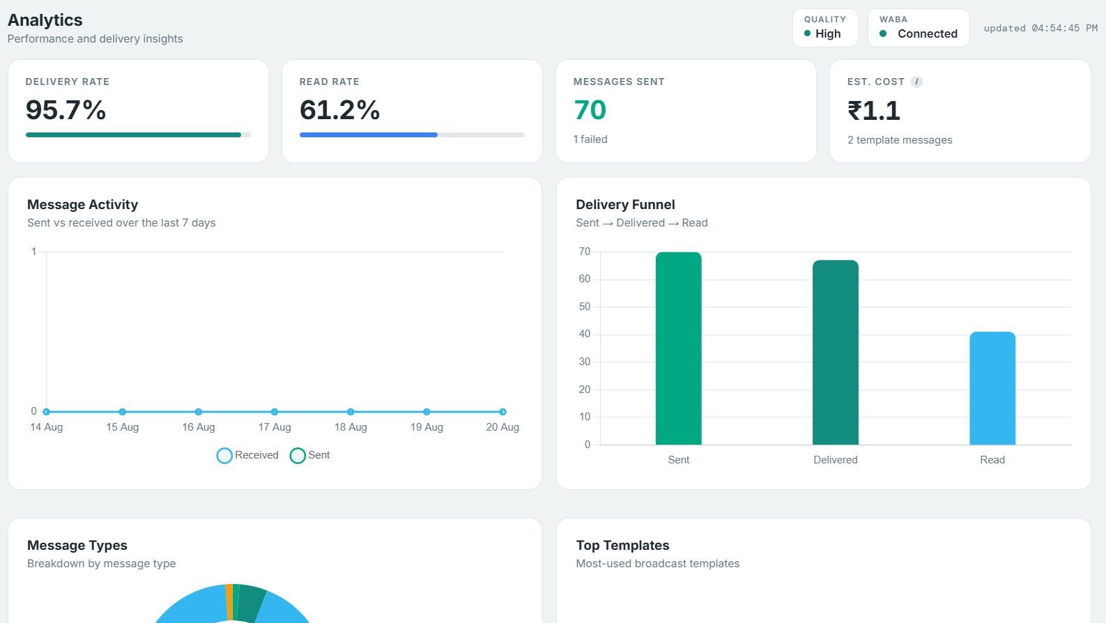The width and height of the screenshot is (1106, 623).
Task: Click the Read Rate progress bar
Action: [412, 134]
